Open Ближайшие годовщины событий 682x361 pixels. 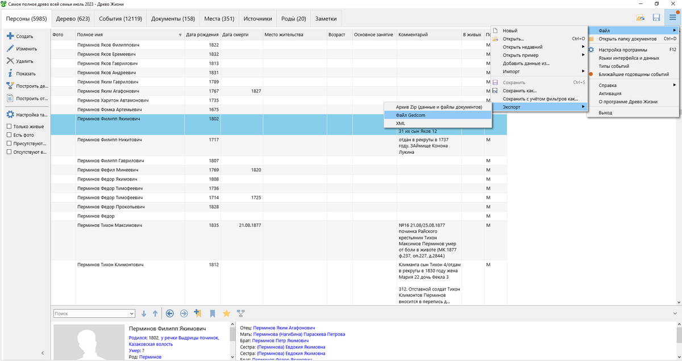tap(633, 74)
